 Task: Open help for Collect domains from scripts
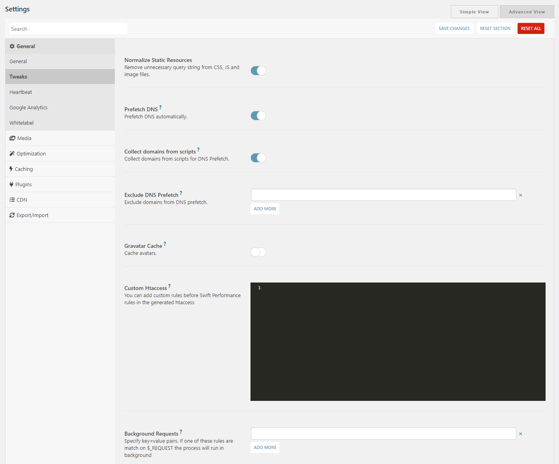coord(198,150)
